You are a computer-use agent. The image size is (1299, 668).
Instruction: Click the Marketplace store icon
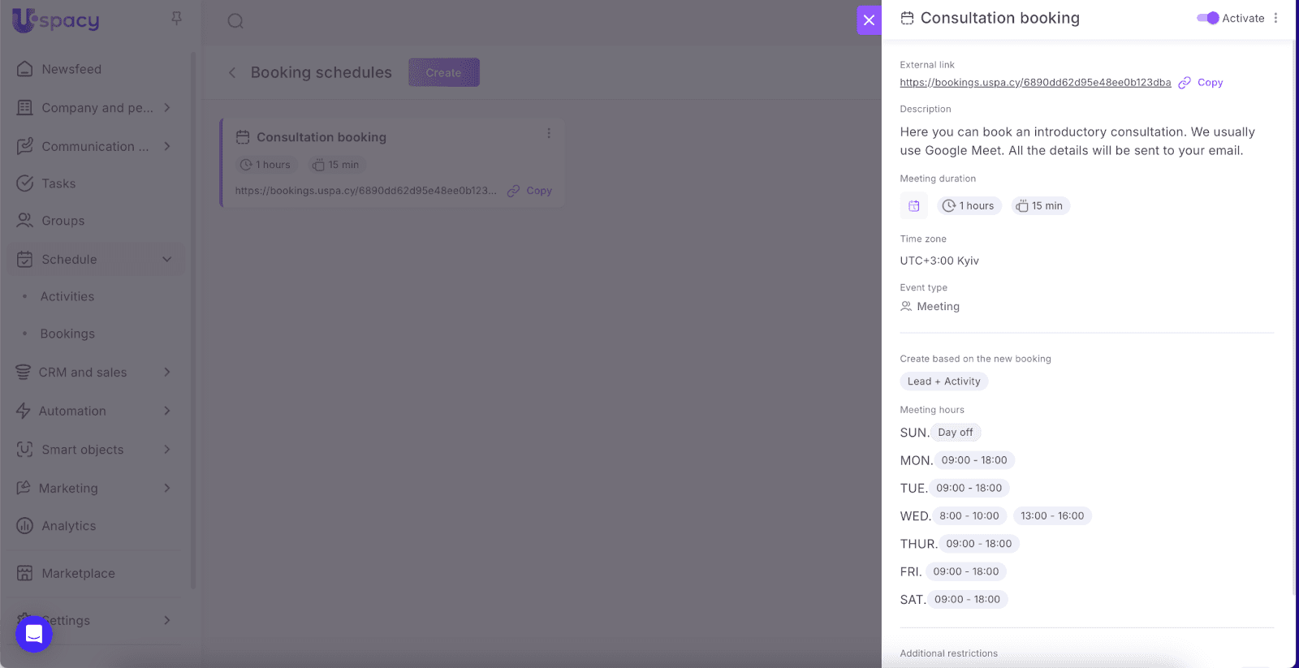click(x=25, y=573)
